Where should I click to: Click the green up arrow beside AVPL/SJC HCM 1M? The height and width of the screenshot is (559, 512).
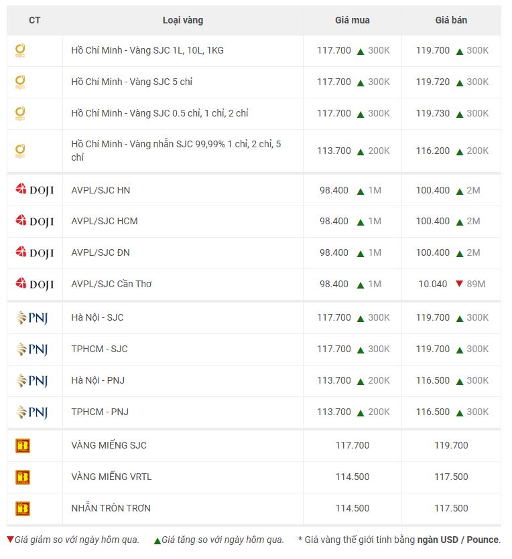(x=361, y=222)
